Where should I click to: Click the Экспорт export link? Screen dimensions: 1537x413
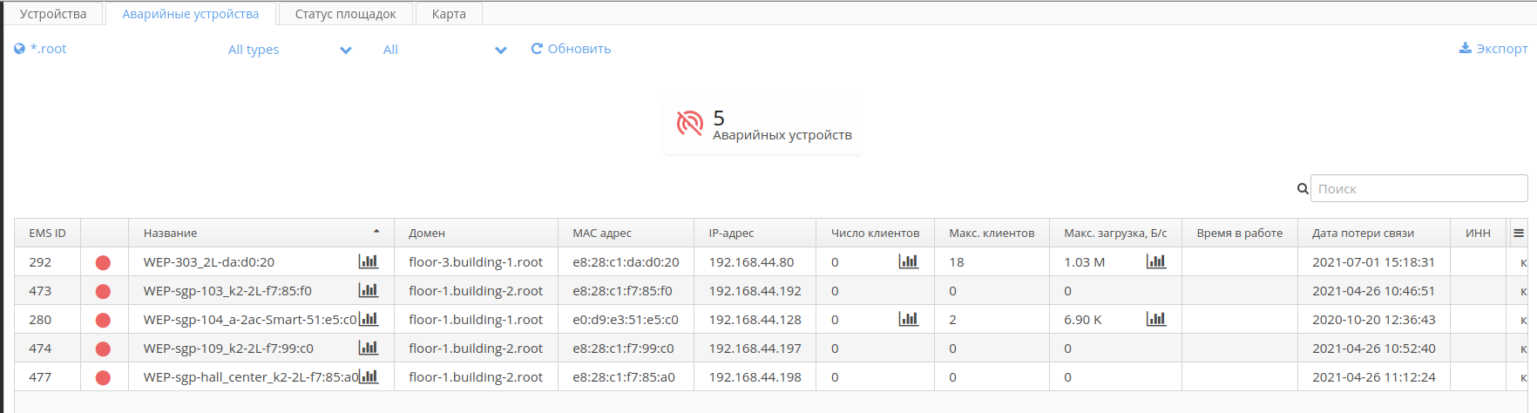tap(1493, 49)
